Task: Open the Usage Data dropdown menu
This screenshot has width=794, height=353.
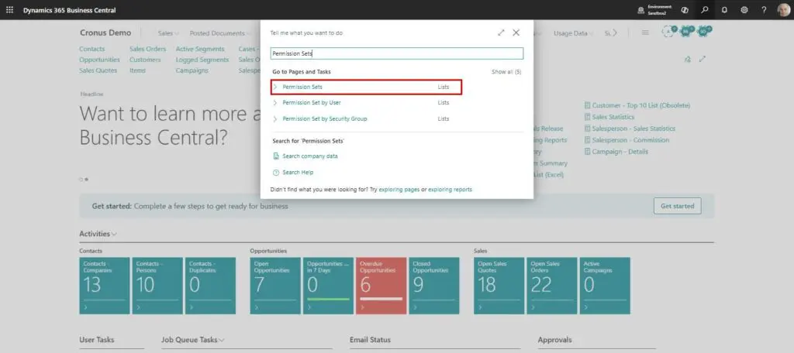Action: [573, 33]
